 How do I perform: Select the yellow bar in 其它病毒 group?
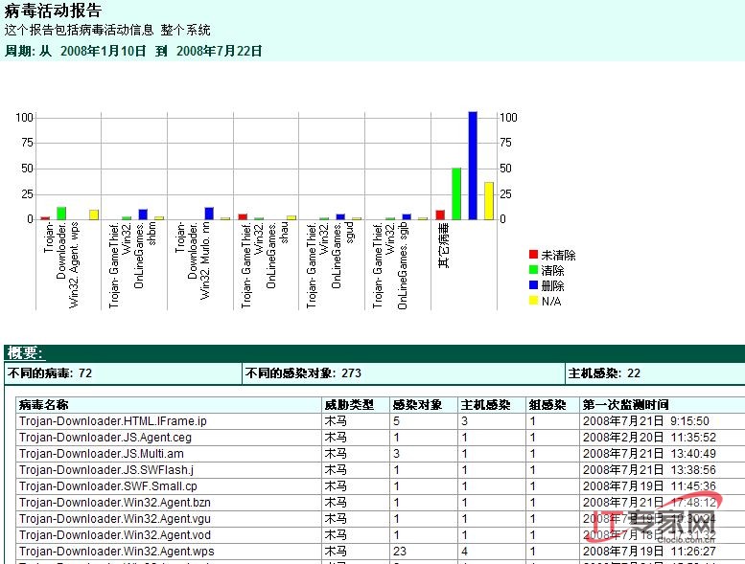click(489, 201)
